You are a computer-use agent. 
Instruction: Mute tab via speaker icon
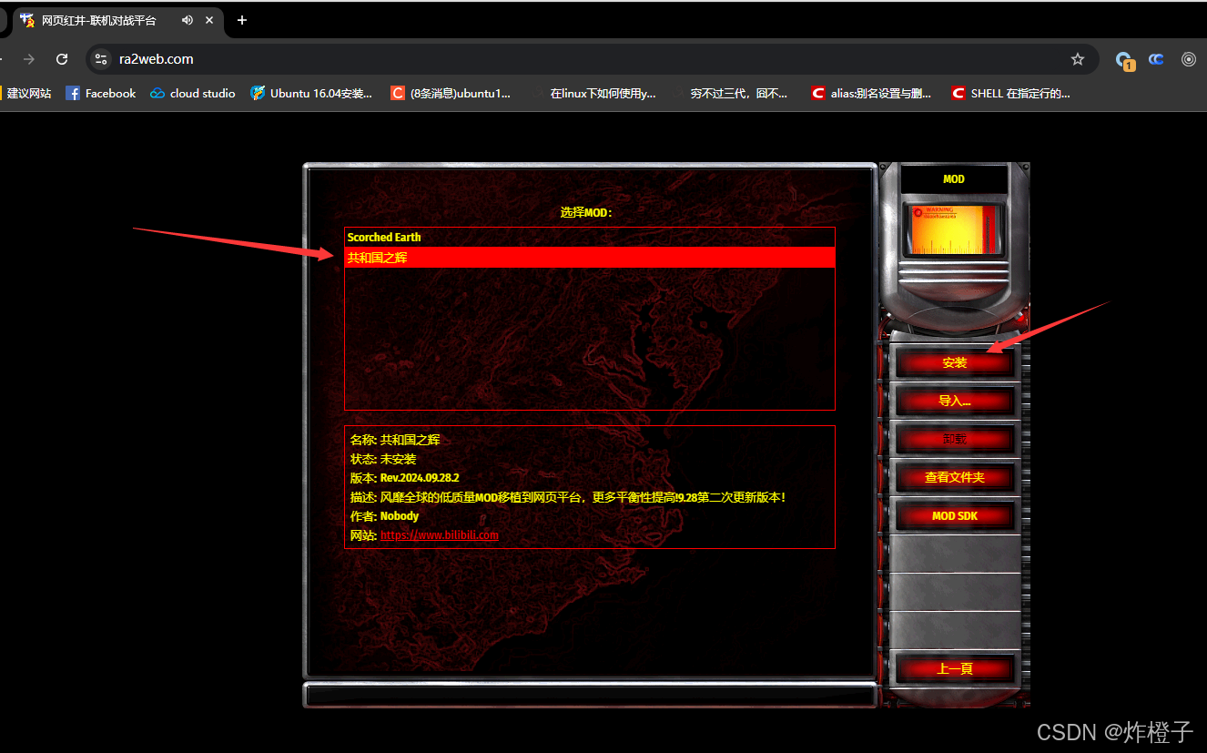(x=188, y=20)
